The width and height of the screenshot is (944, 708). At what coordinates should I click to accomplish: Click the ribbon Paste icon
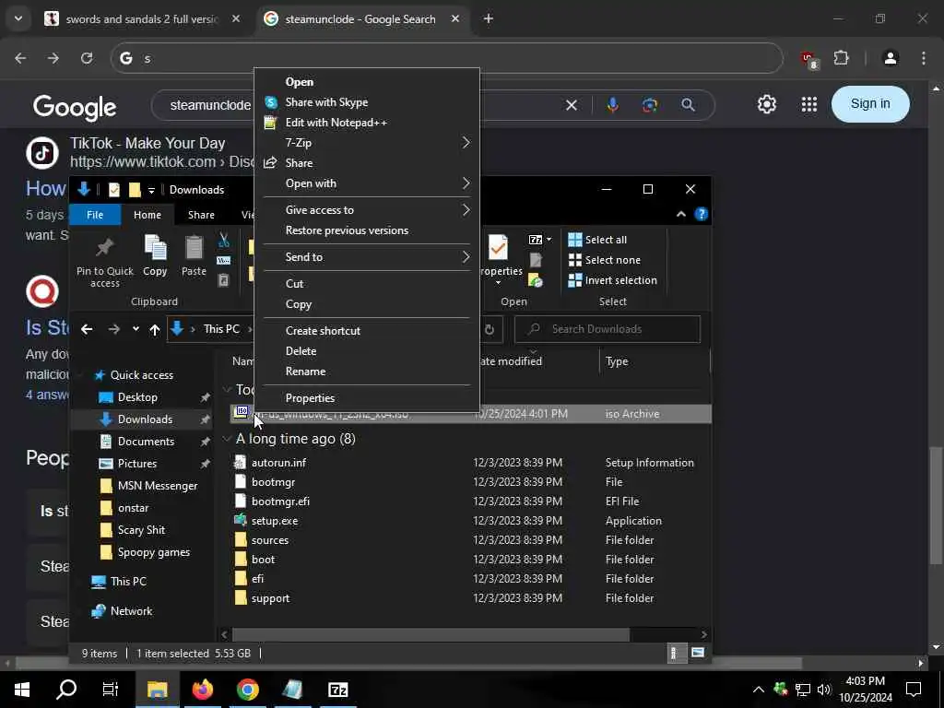(194, 247)
